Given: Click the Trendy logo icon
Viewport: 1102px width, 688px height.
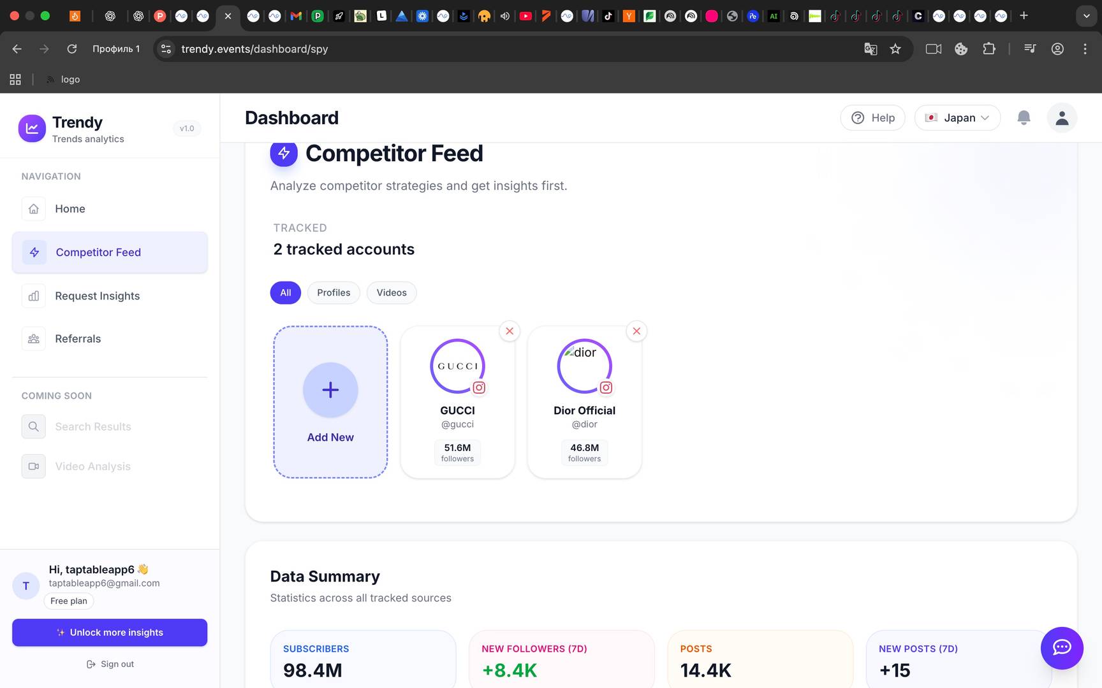Looking at the screenshot, I should 32,129.
